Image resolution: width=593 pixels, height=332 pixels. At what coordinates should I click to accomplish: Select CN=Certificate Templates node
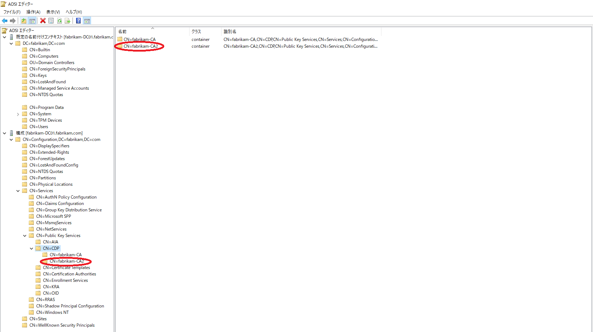(66, 268)
